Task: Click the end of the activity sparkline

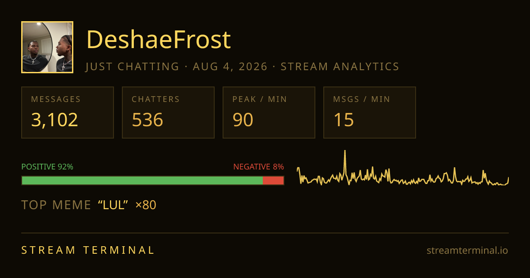Action: click(x=508, y=178)
